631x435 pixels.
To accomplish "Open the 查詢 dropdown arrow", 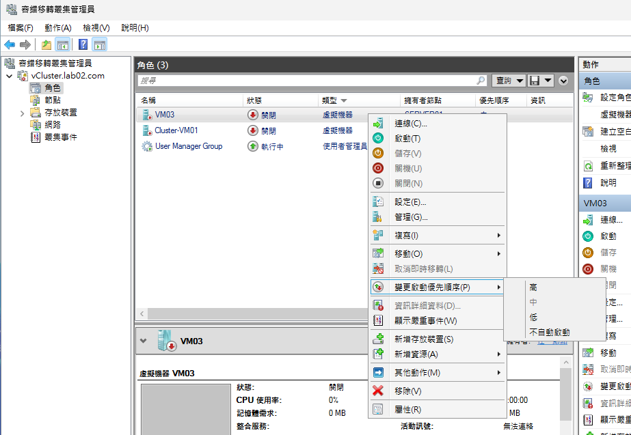I will point(521,81).
